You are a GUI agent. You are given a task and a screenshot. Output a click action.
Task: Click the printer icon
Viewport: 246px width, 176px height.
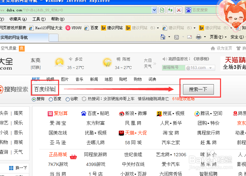(199, 37)
